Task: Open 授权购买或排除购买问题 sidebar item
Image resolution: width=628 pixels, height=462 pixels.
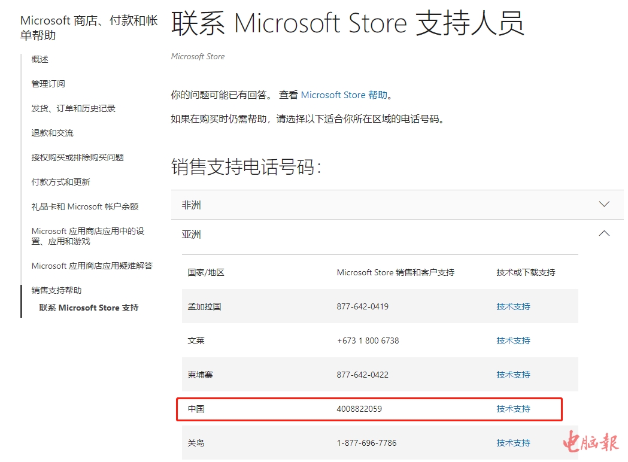Action: pyautogui.click(x=77, y=157)
